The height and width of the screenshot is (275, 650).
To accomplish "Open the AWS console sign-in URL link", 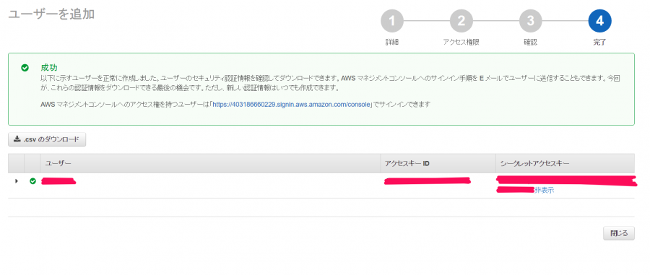I will tap(292, 105).
